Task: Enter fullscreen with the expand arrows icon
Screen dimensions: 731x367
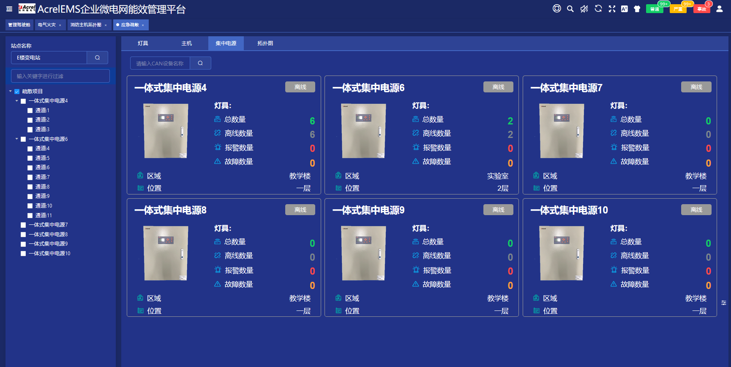Action: pyautogui.click(x=611, y=9)
